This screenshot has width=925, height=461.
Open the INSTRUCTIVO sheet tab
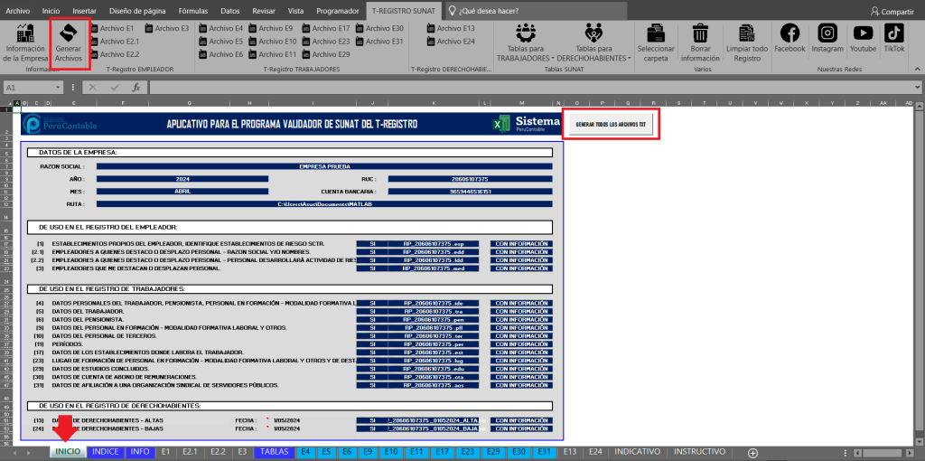[700, 452]
